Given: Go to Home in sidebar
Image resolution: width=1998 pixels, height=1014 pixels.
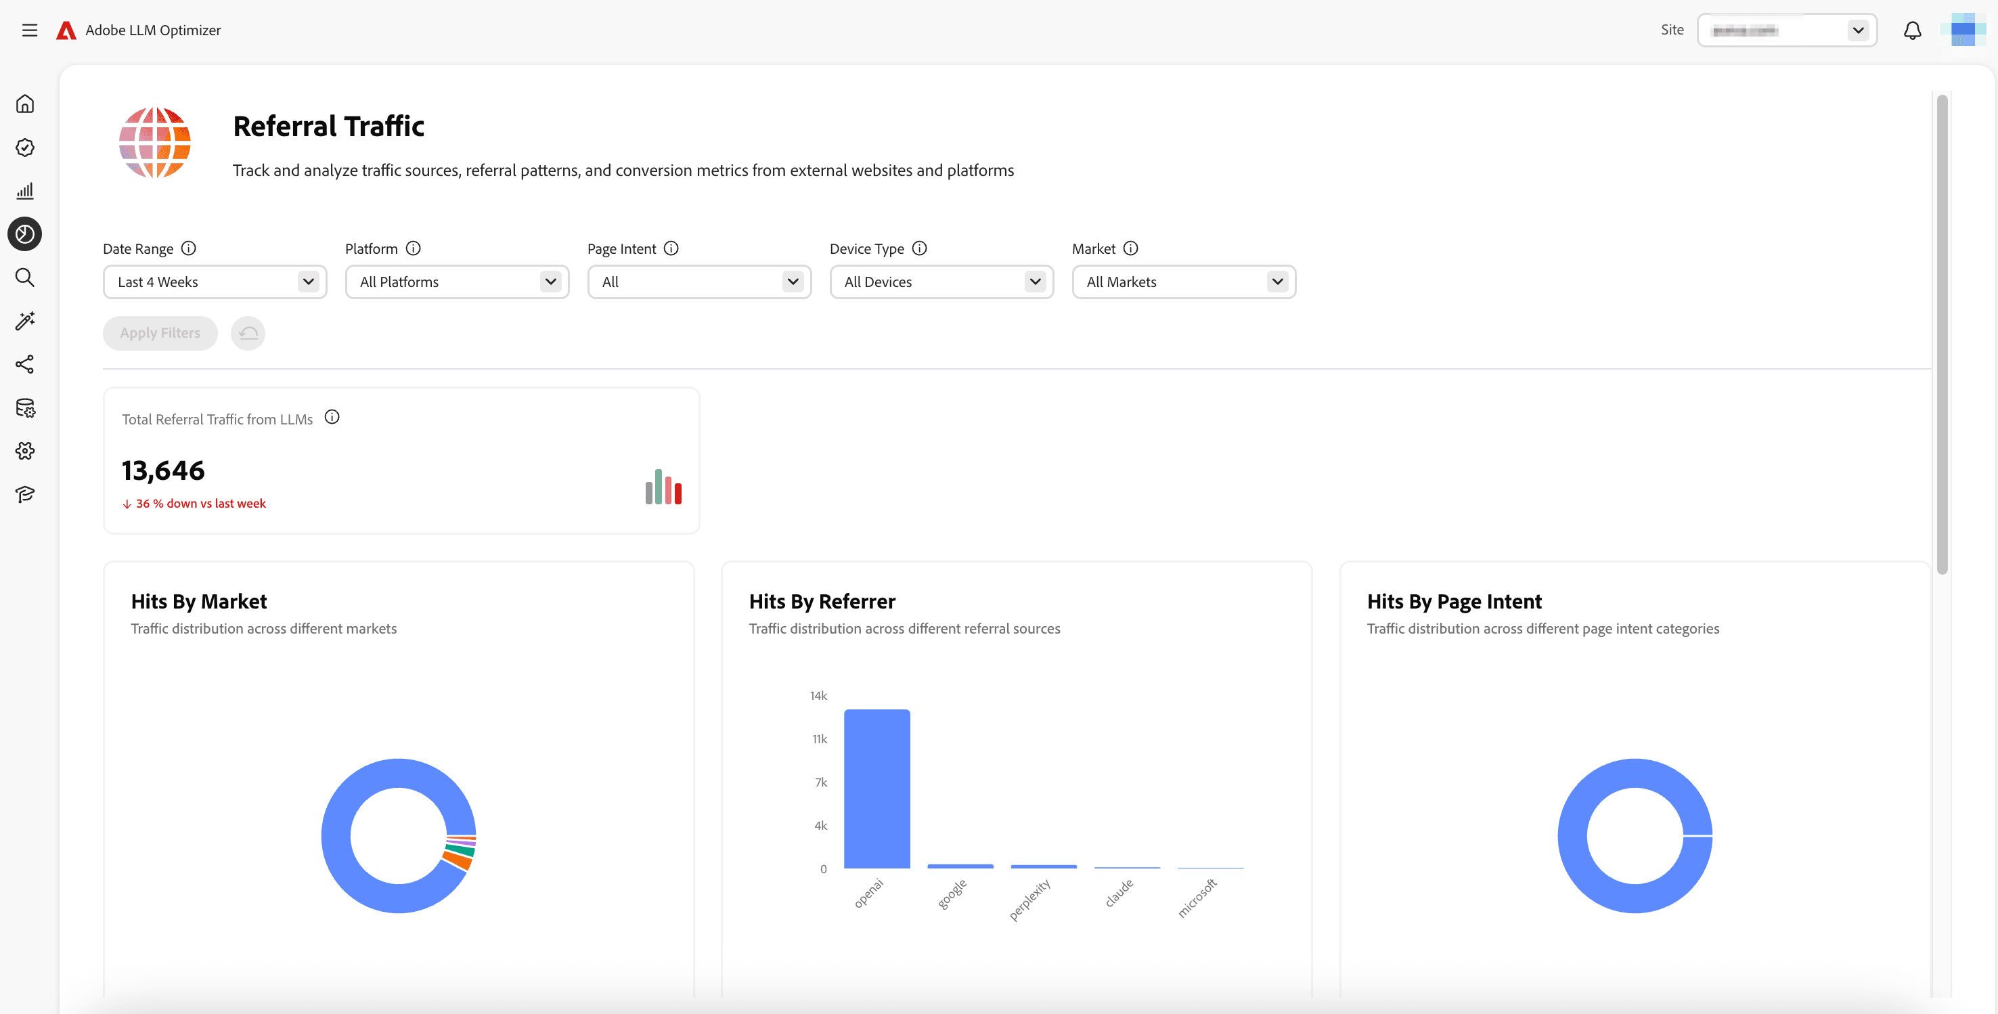Looking at the screenshot, I should tap(25, 104).
